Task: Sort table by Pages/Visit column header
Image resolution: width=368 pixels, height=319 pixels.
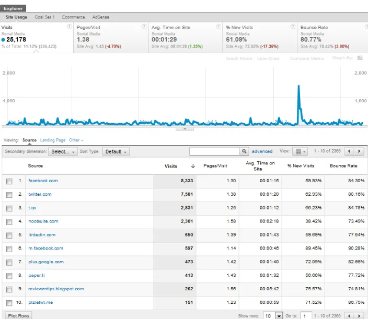Action: coord(215,166)
